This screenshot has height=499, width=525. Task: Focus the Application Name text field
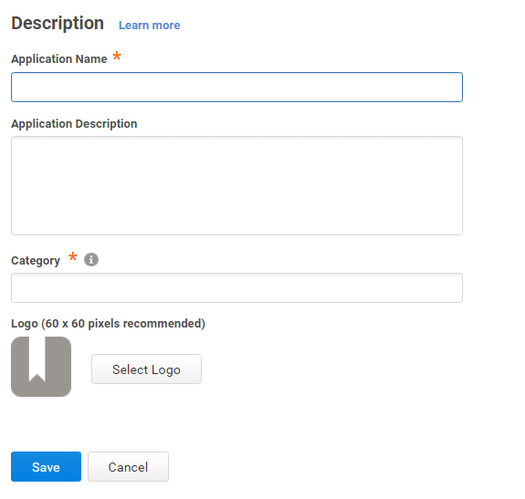pyautogui.click(x=236, y=87)
